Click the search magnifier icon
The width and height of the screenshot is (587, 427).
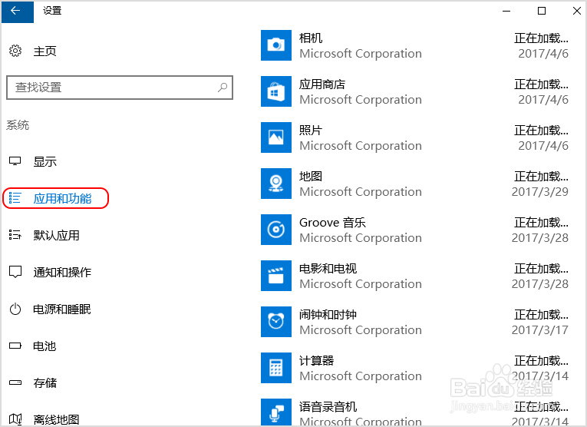pos(223,88)
